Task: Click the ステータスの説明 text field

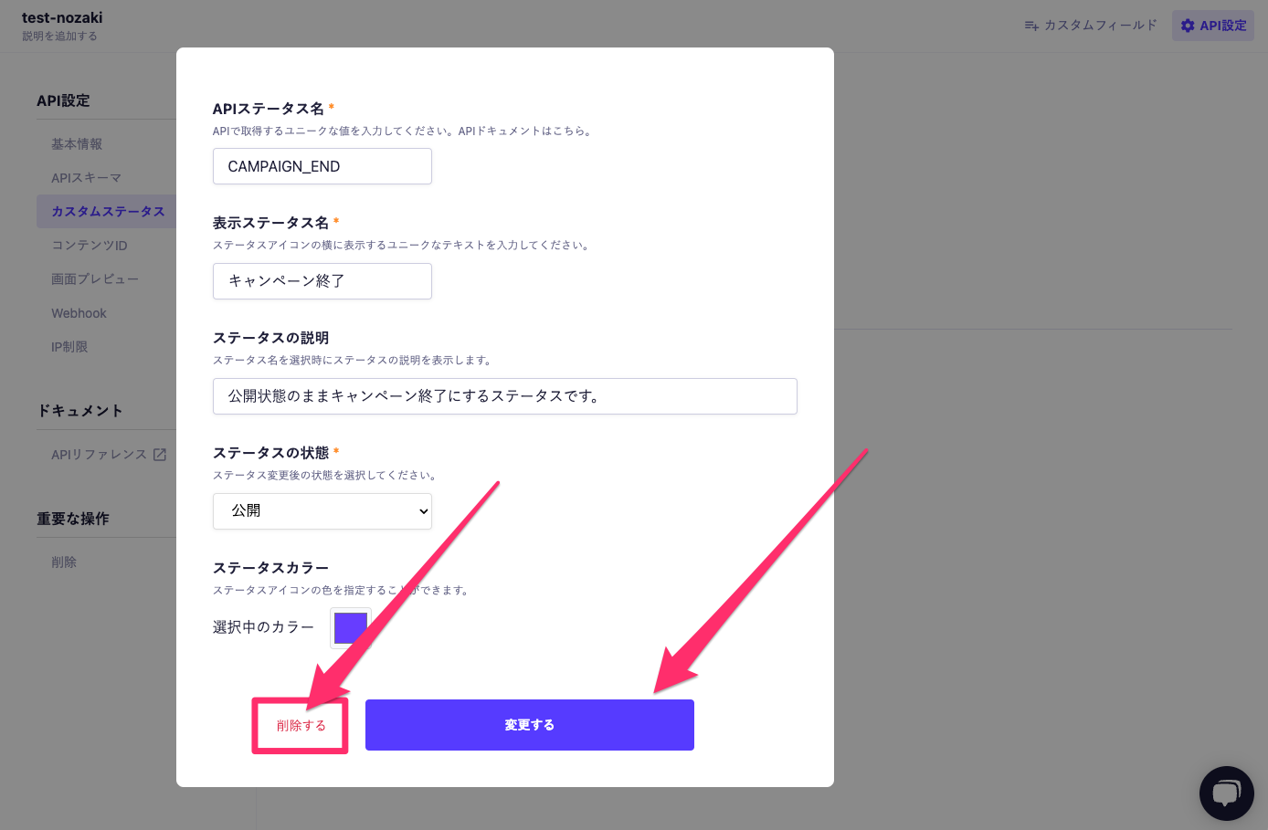Action: (x=504, y=396)
